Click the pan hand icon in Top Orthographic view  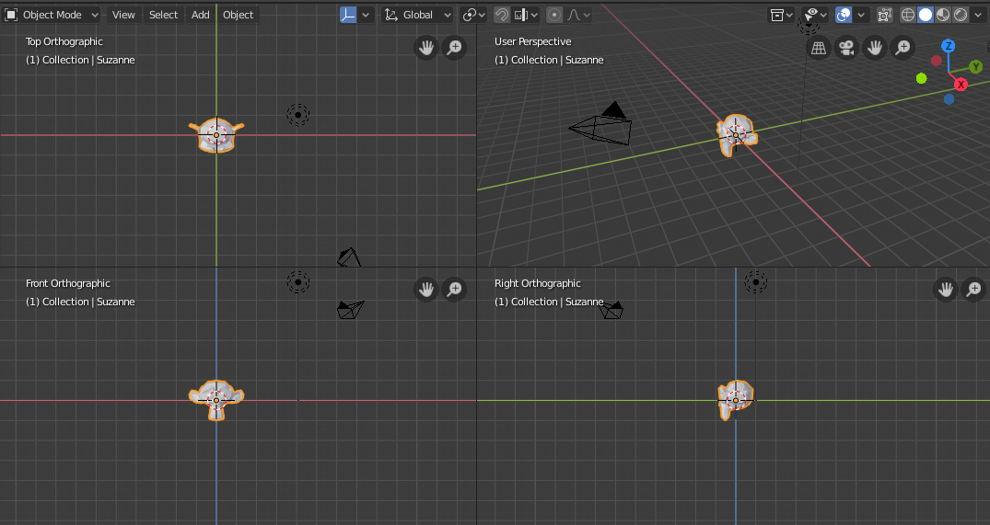point(425,48)
